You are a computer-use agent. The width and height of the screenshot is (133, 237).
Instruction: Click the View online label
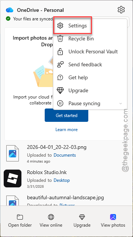(51, 225)
